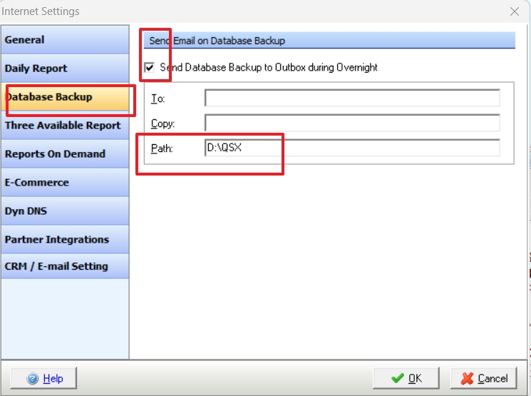Screen dimensions: 531x396
Task: Click the blue Help question-mark icon
Action: [33, 378]
